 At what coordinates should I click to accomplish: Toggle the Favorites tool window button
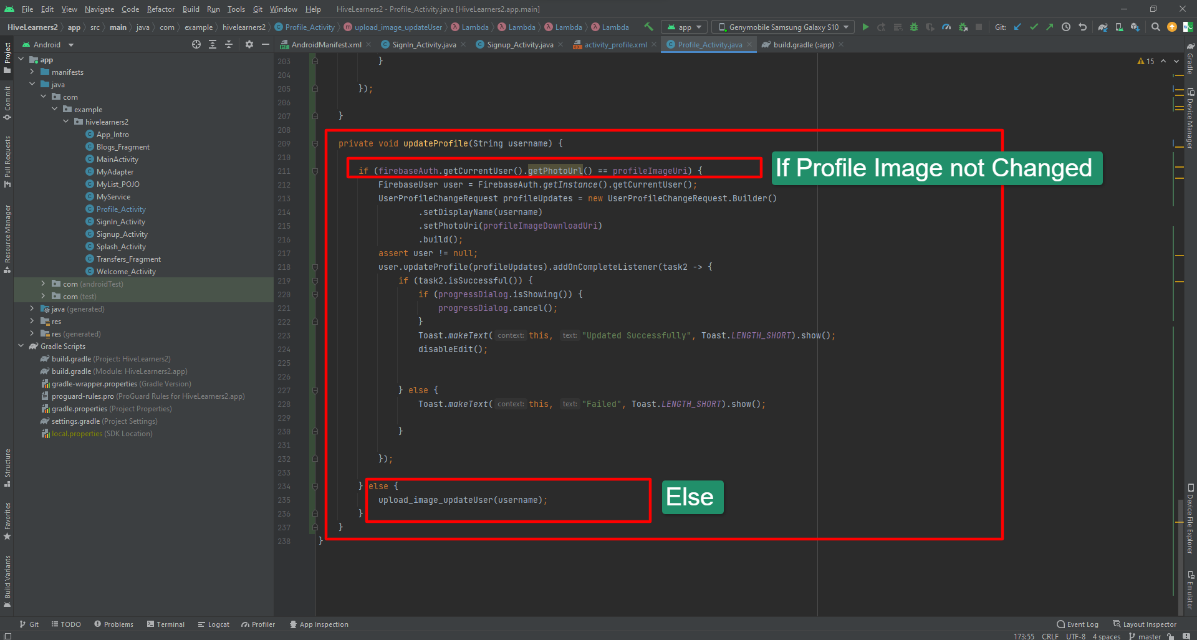(x=7, y=521)
